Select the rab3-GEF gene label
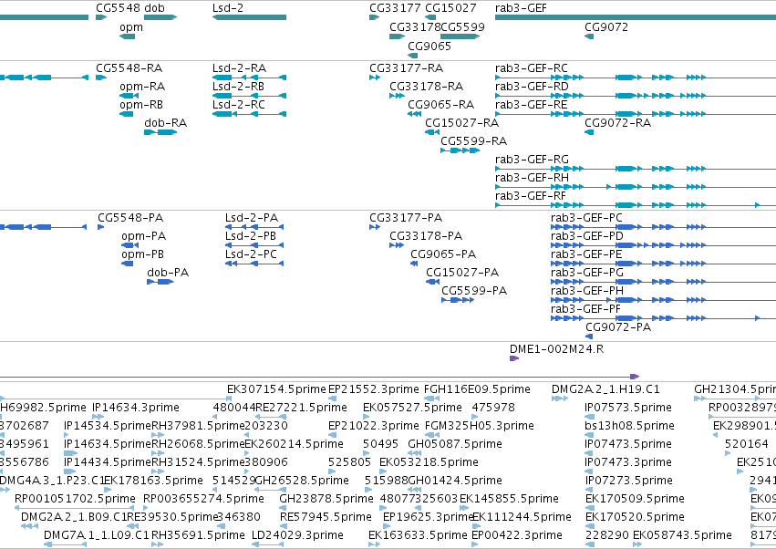Viewport: 776px width, 549px height. 521,8
